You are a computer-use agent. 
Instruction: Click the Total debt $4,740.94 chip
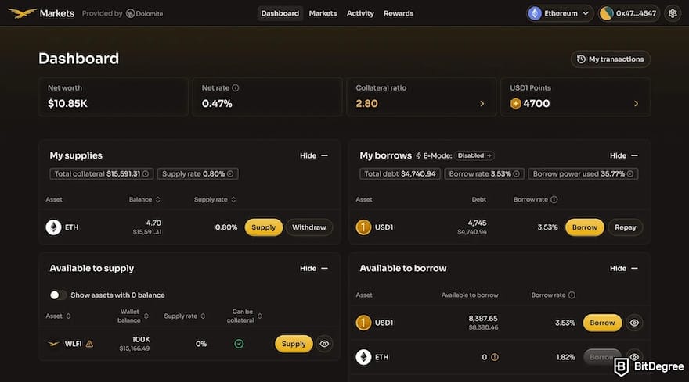tap(400, 173)
